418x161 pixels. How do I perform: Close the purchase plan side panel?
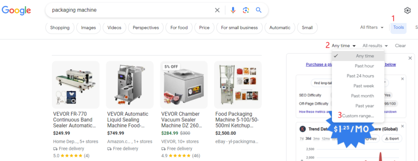410,58
